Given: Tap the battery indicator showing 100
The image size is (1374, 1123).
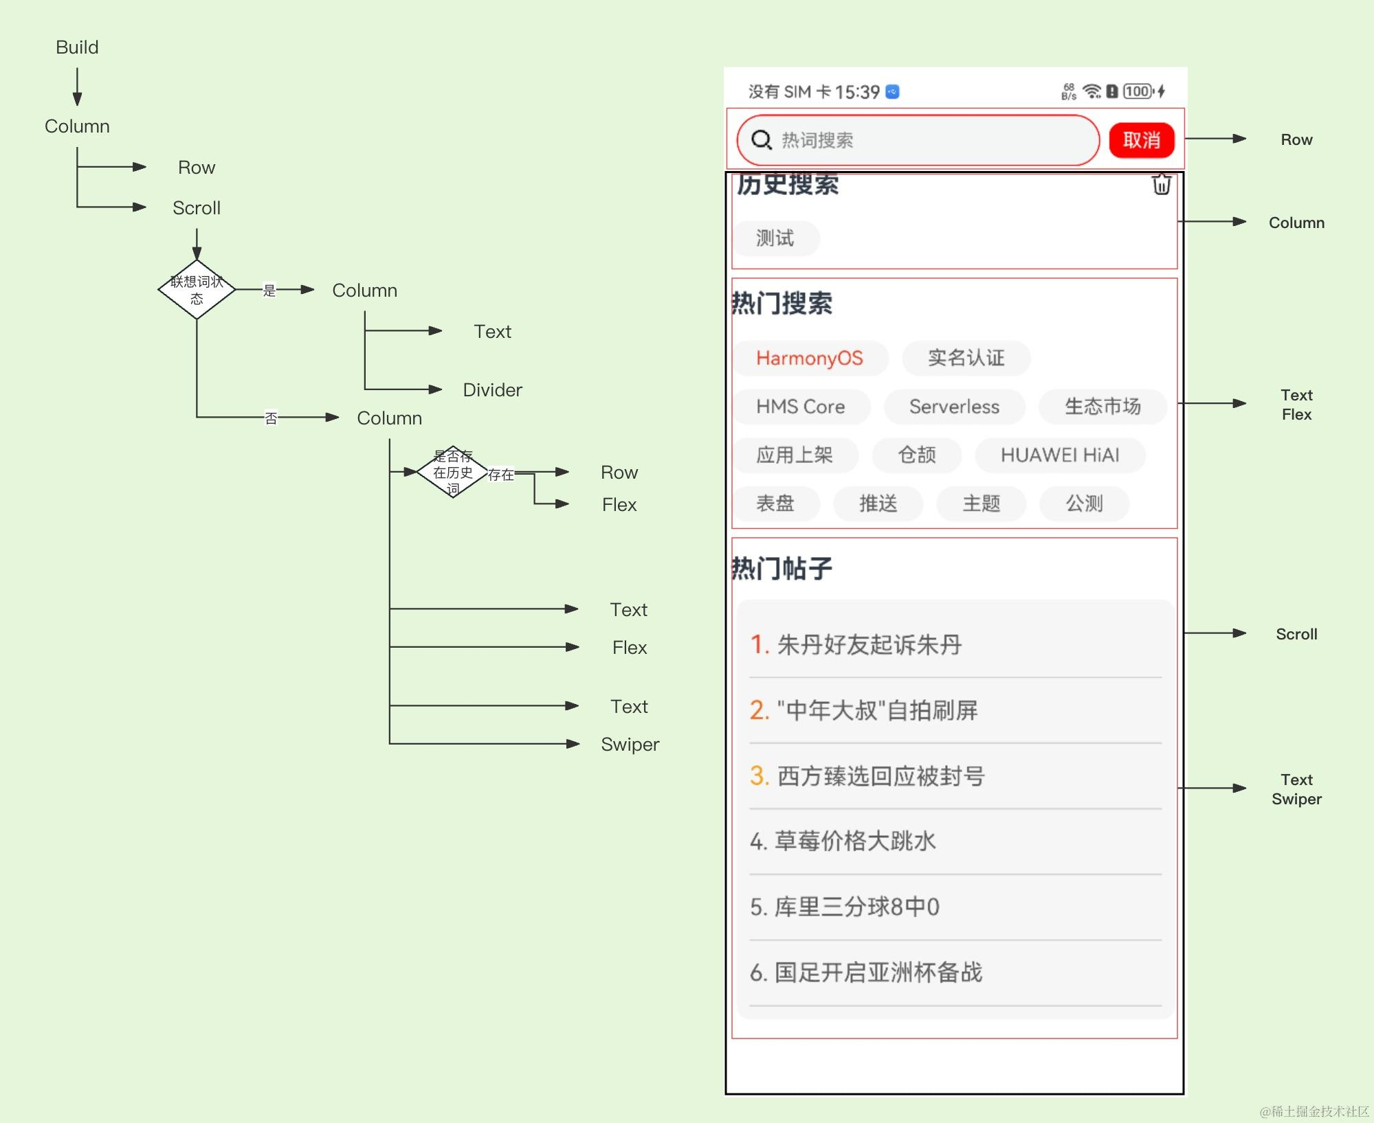Looking at the screenshot, I should [x=1138, y=91].
